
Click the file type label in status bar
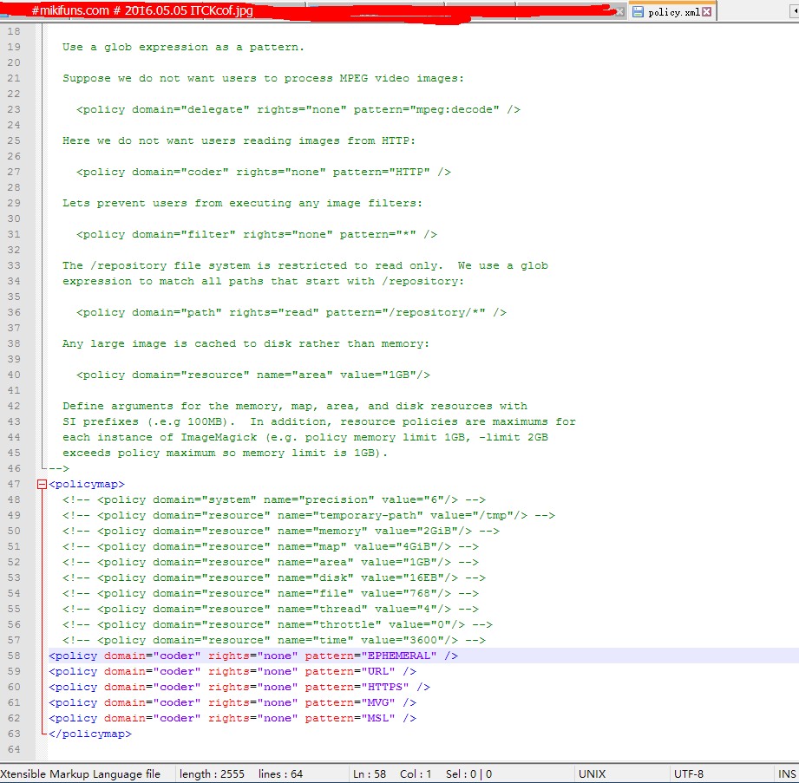click(81, 773)
